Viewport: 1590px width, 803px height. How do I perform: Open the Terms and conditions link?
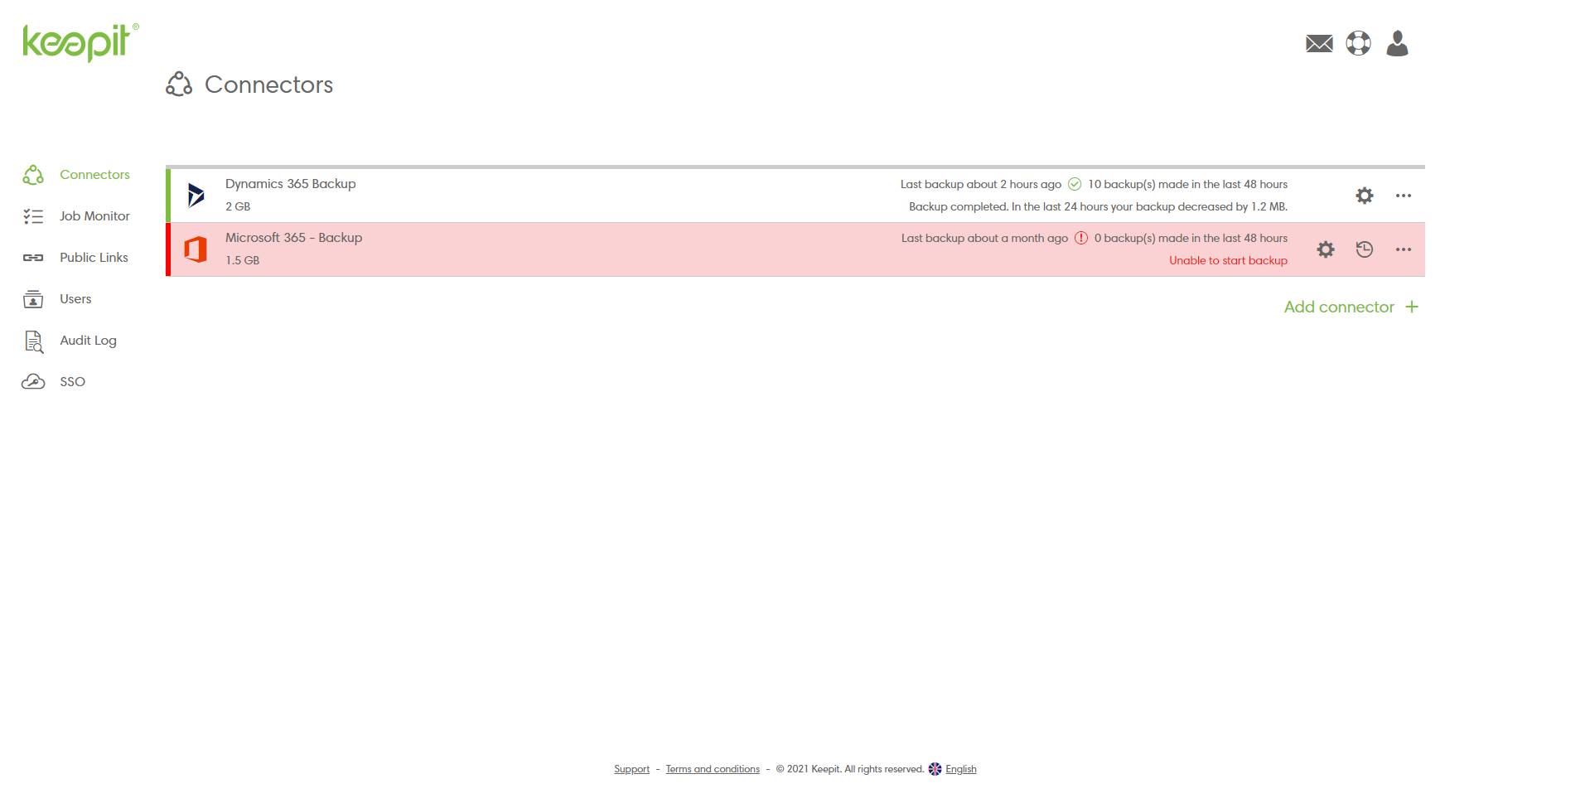coord(713,769)
